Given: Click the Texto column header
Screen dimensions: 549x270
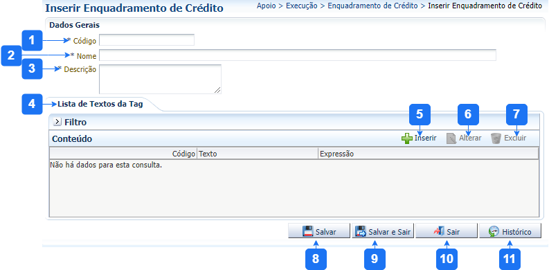Looking at the screenshot, I should tap(258, 154).
